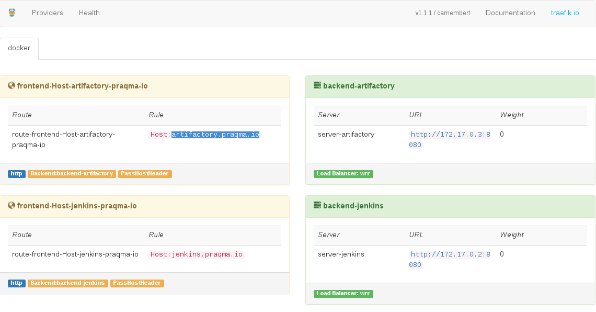Switch to the docker tab
This screenshot has height=312, width=596.
[19, 48]
